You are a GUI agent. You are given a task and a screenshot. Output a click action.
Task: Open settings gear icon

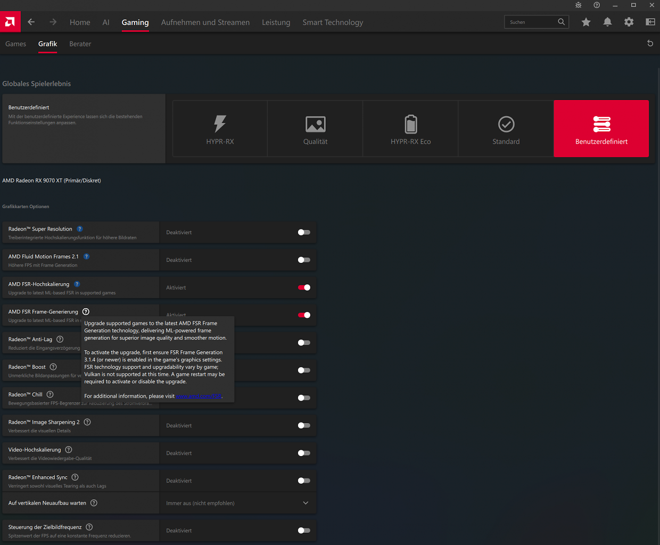tap(629, 22)
